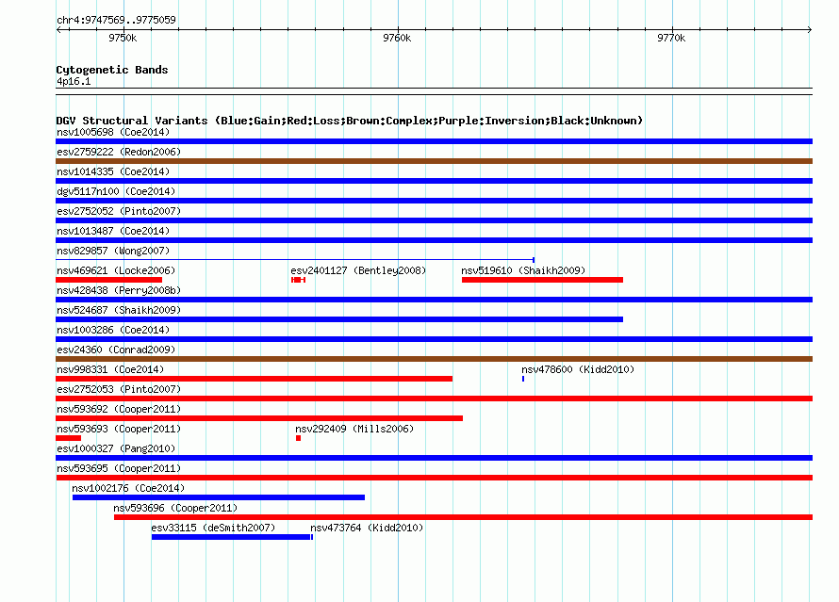This screenshot has height=602, width=839.
Task: Select the esv1000327 (Pang2010) label
Action: click(116, 448)
